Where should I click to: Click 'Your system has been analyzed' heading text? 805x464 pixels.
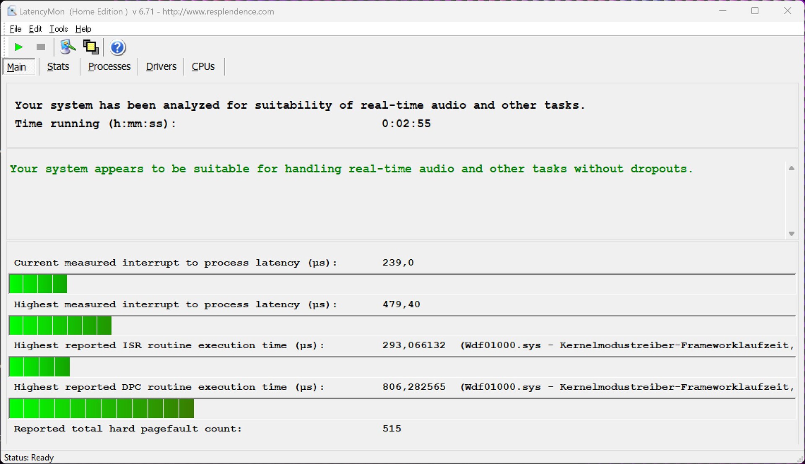(x=300, y=105)
